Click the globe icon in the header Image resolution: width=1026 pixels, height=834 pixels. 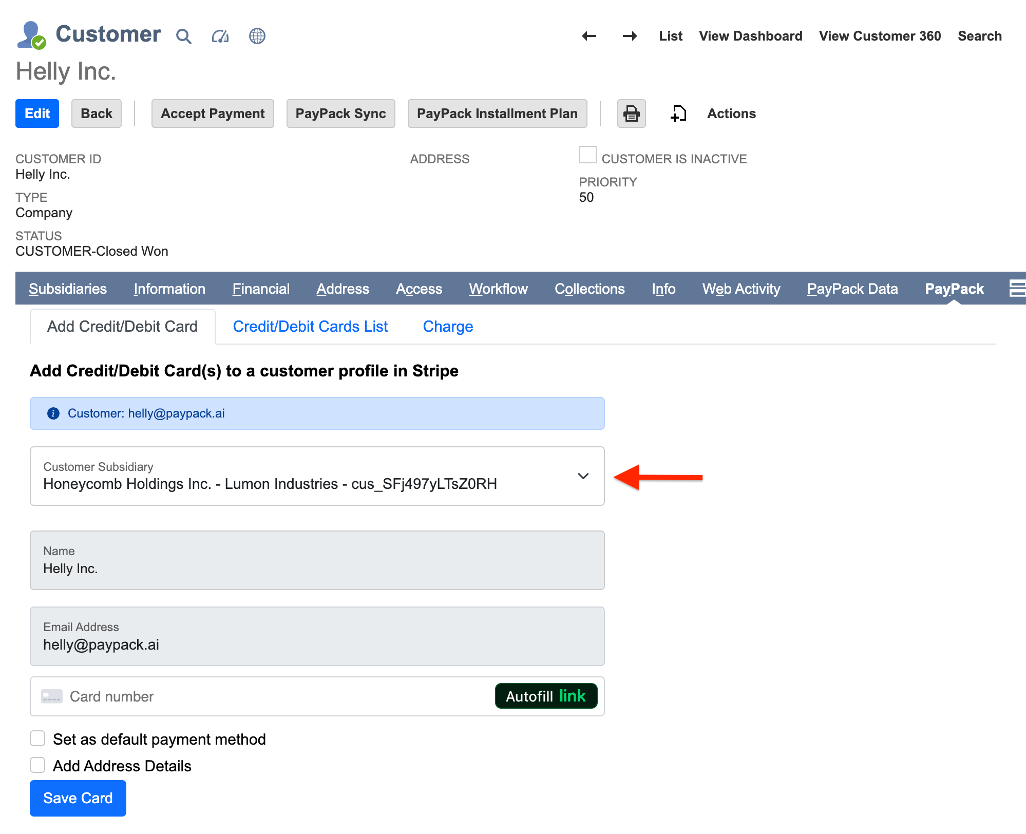257,36
